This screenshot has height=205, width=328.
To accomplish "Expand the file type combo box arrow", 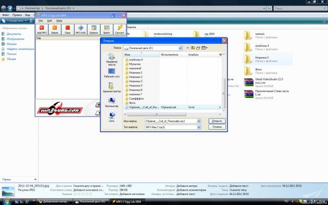I will click(198, 127).
